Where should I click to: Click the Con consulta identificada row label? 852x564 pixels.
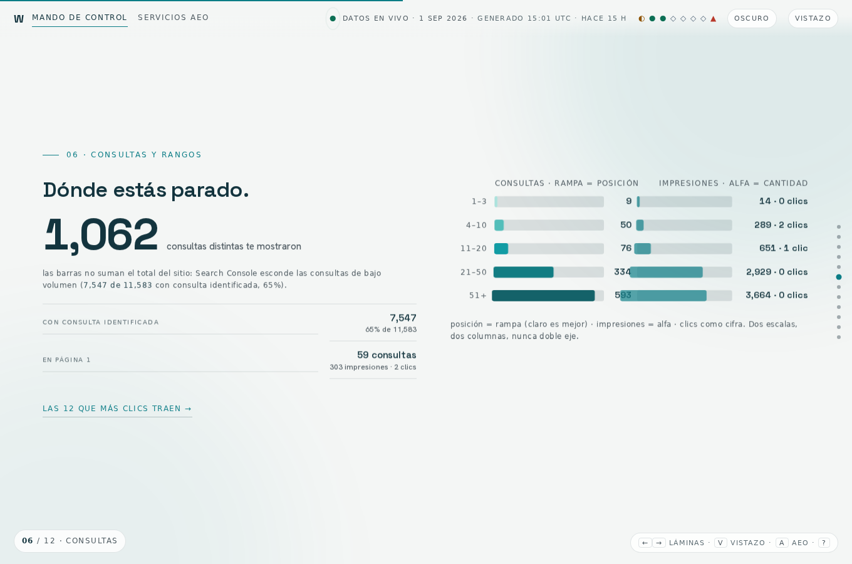(101, 322)
